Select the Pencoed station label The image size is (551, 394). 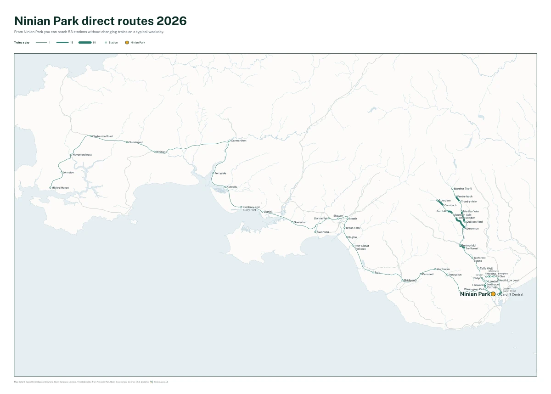[428, 274]
